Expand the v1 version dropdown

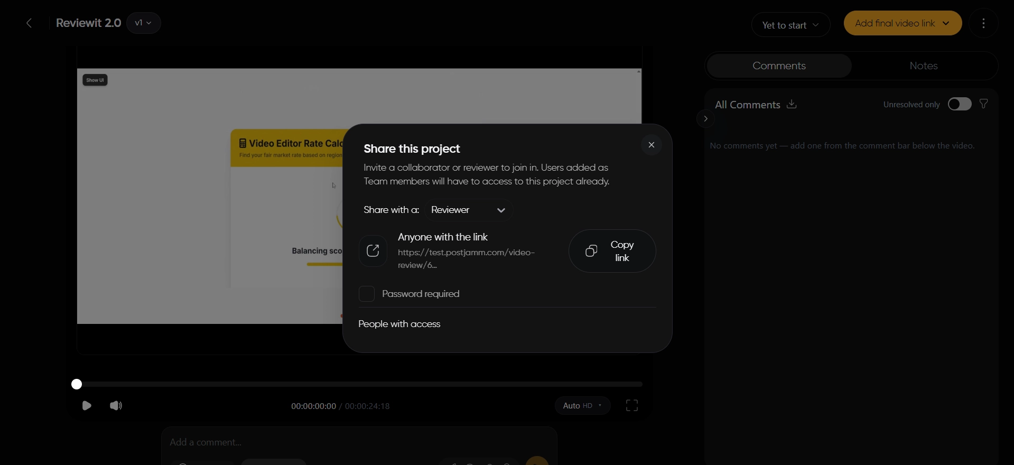click(x=143, y=23)
